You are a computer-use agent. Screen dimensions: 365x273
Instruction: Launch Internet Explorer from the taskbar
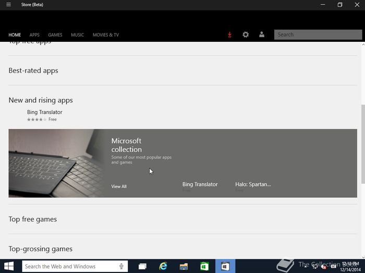coord(163,266)
